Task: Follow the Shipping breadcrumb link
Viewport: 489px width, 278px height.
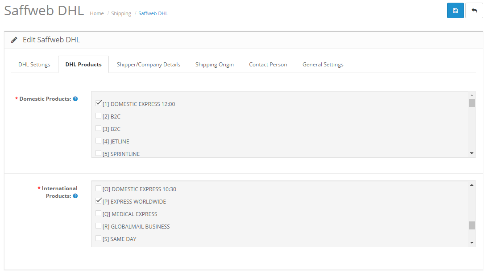Action: (x=121, y=13)
